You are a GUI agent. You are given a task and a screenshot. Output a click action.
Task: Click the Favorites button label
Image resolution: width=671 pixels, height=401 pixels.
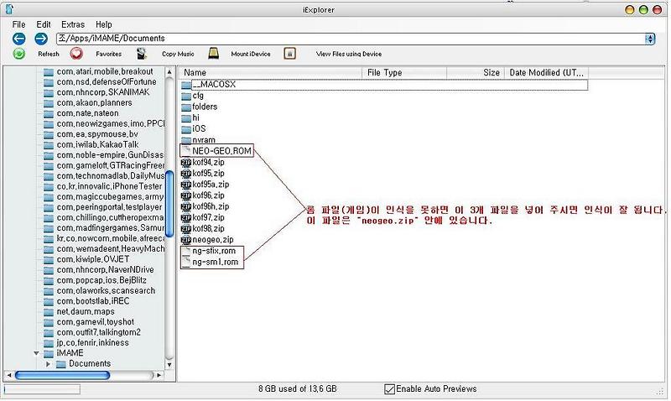click(x=109, y=54)
